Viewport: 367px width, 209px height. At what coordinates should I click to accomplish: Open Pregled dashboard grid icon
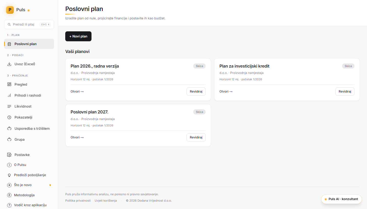tap(9, 84)
